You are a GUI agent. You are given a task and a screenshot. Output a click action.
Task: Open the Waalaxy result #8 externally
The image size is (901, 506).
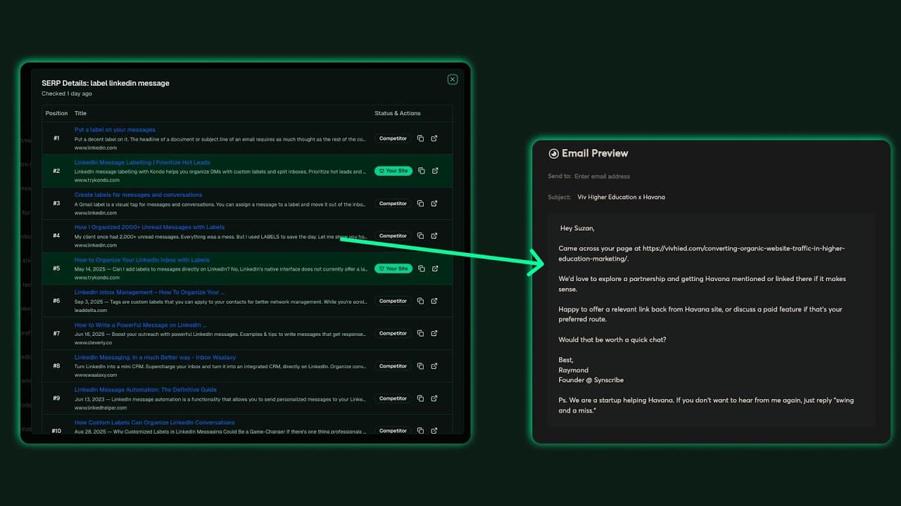(x=434, y=366)
